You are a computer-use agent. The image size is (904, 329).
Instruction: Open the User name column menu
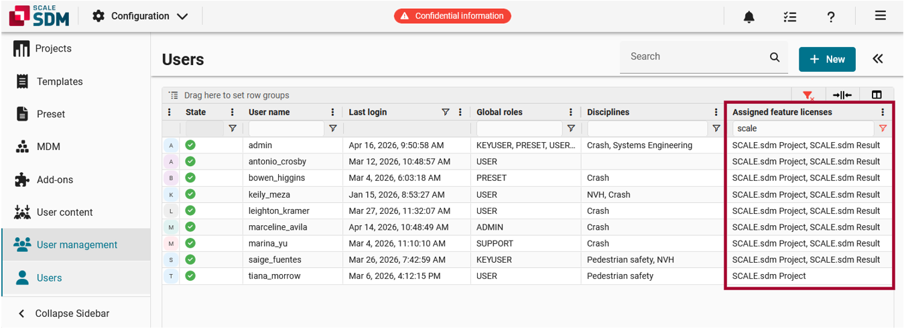tap(332, 112)
